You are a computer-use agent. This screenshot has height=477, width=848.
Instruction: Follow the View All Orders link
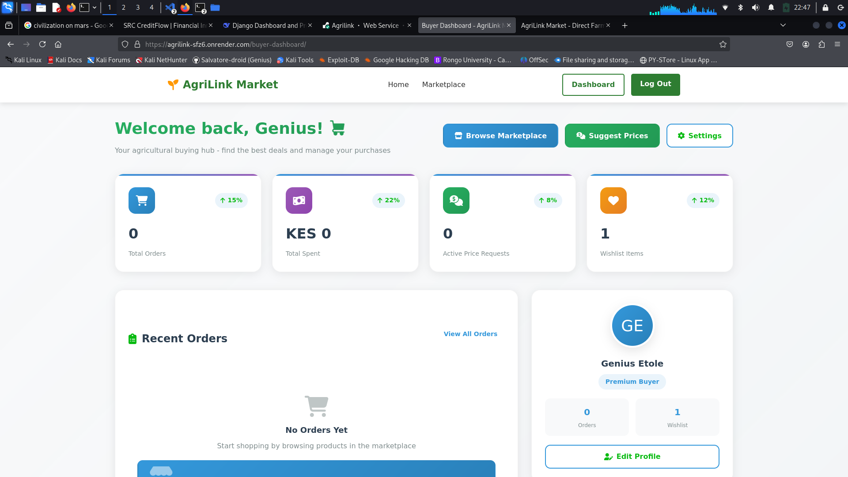click(x=470, y=334)
